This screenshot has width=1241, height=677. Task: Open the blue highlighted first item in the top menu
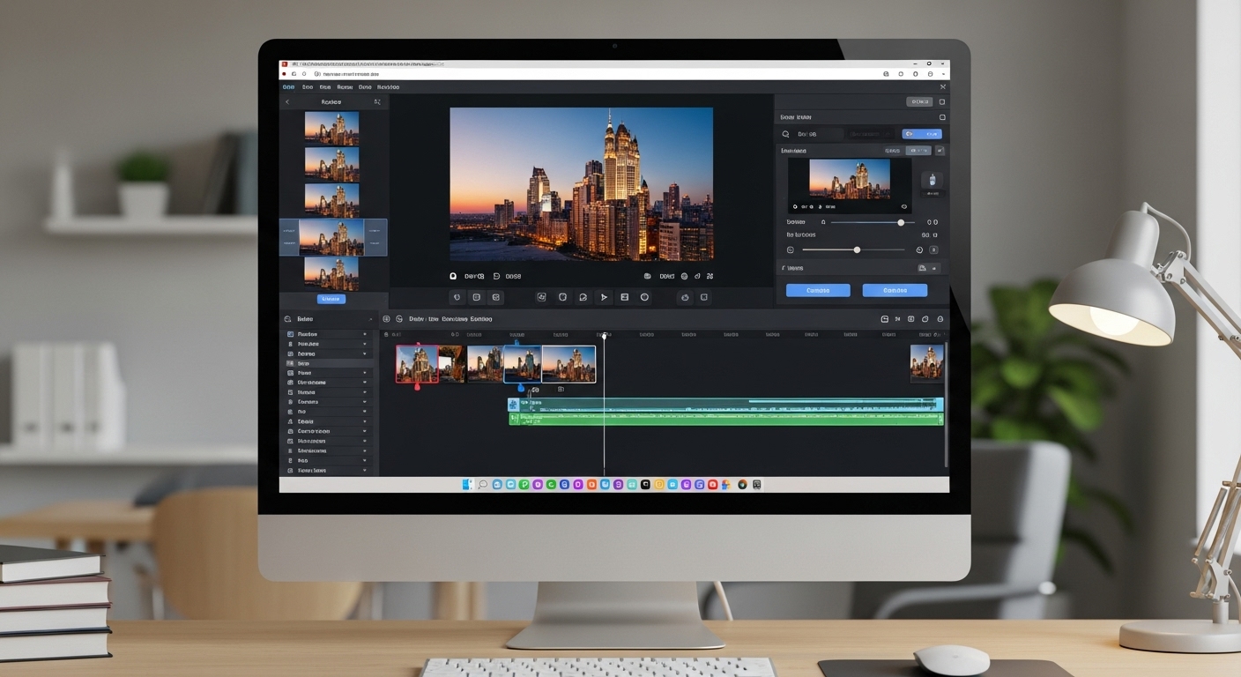coord(288,87)
